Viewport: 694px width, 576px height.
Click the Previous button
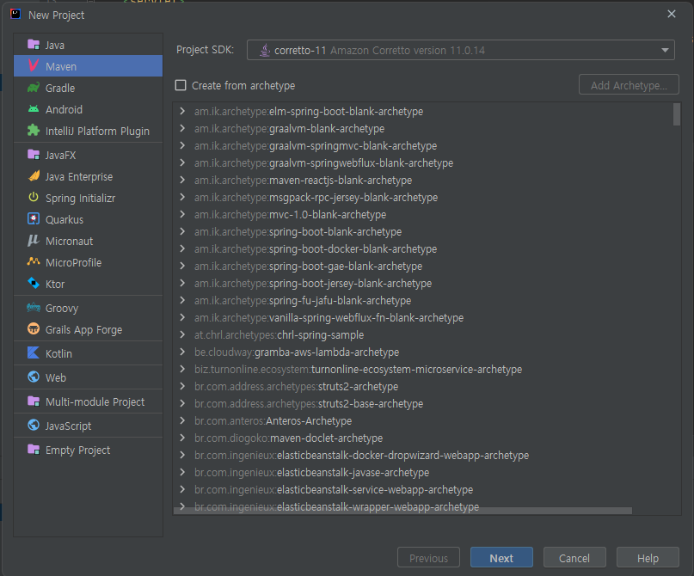428,557
